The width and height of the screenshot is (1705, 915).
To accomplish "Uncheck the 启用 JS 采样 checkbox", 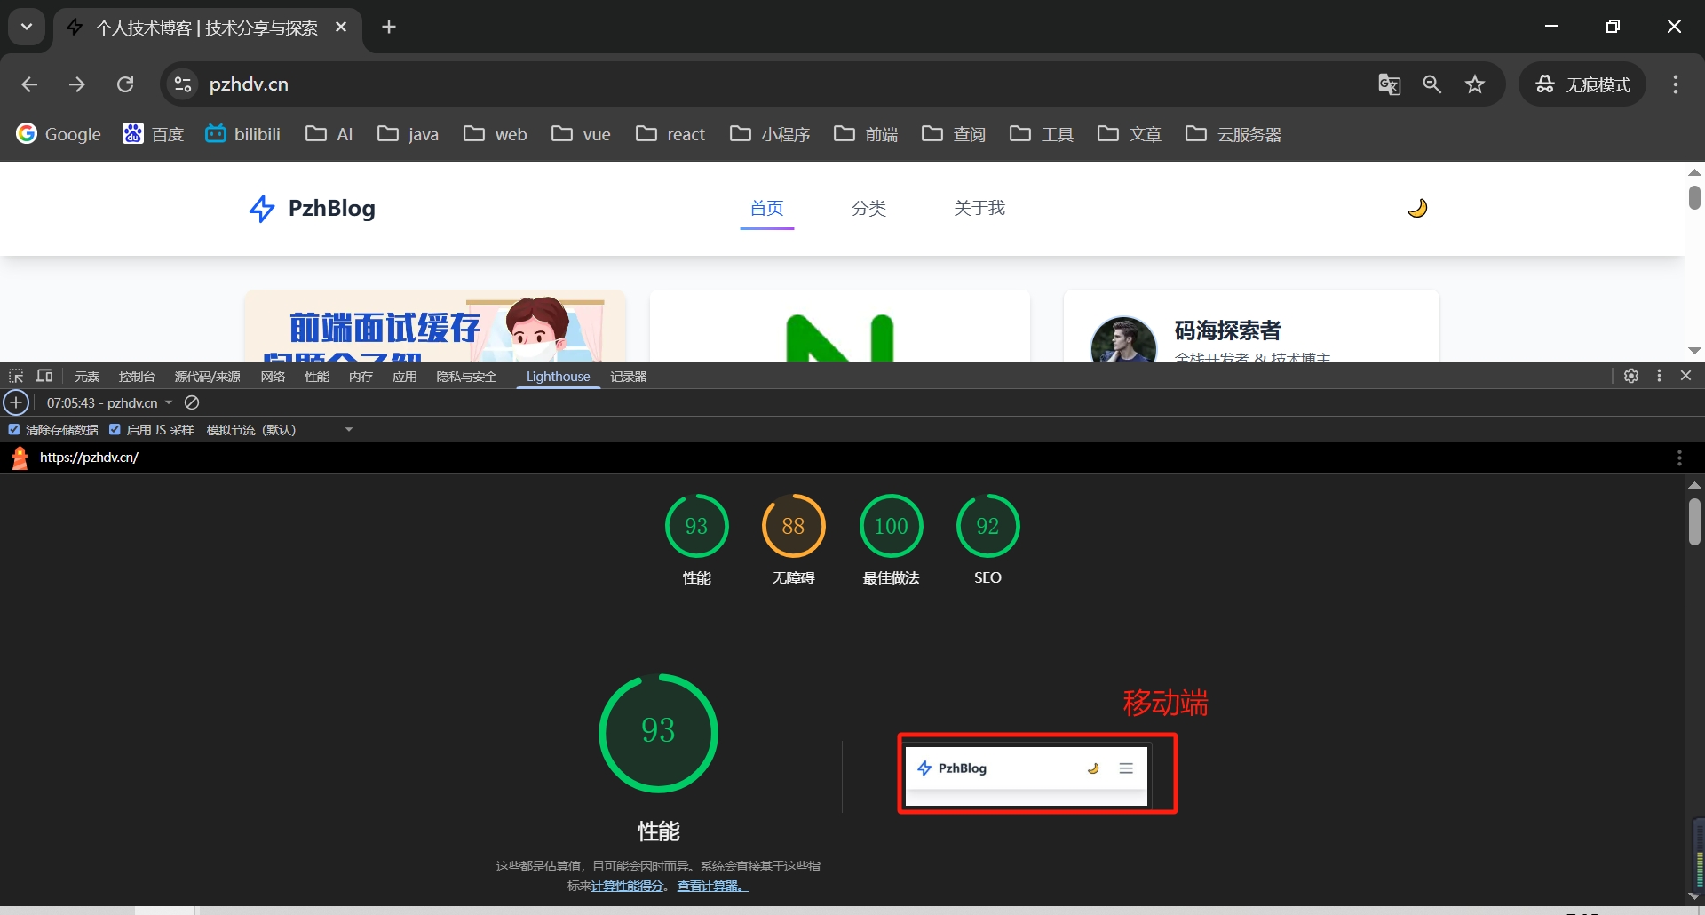I will click(x=115, y=430).
